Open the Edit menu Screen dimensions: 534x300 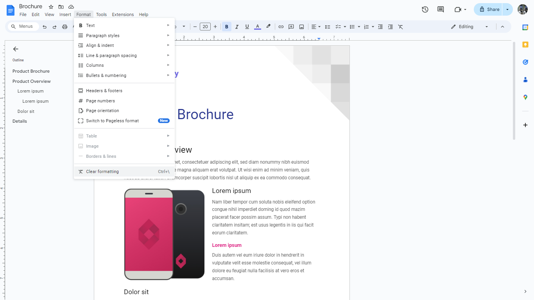pos(36,14)
